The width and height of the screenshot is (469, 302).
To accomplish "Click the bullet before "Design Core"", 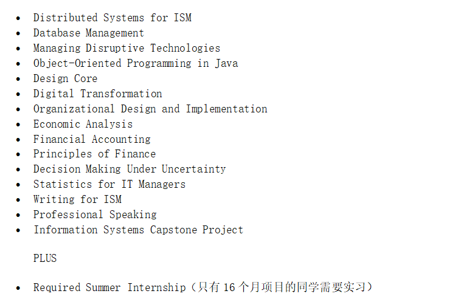I will pos(18,80).
